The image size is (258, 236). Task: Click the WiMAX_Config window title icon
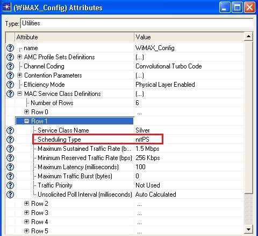pos(7,8)
